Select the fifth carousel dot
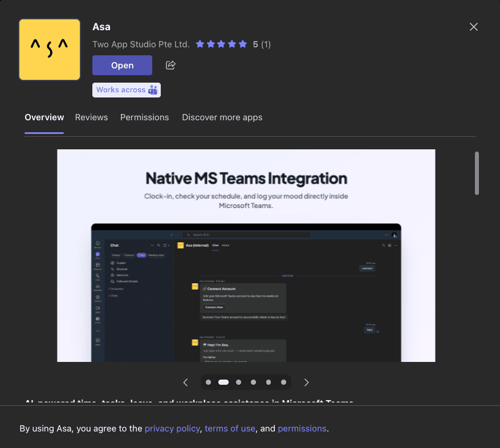Image resolution: width=500 pixels, height=448 pixels. [269, 382]
